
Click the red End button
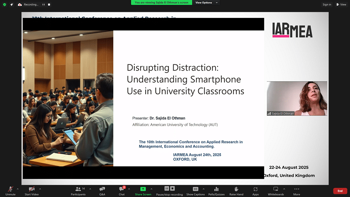pyautogui.click(x=340, y=191)
